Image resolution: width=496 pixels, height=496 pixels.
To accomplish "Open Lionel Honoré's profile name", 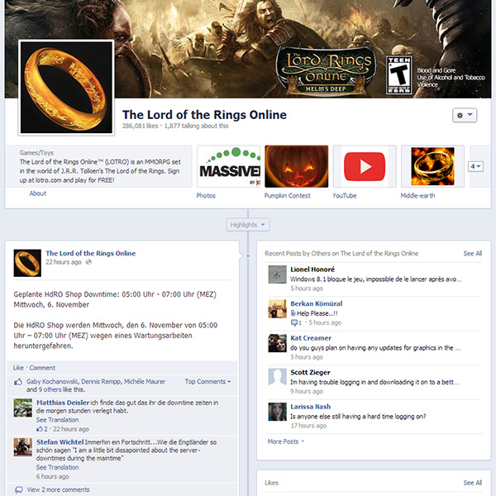I will (312, 269).
